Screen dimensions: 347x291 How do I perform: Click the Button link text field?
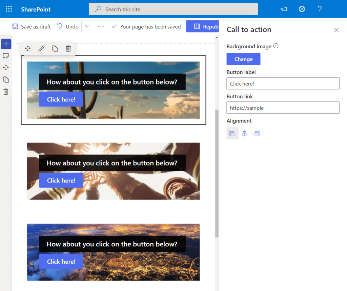[283, 108]
